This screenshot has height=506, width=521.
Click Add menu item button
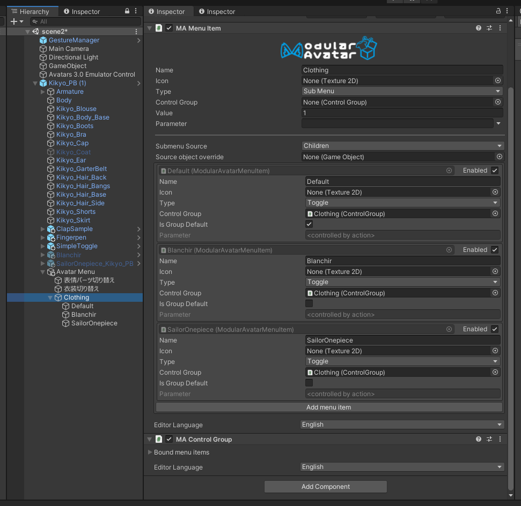tap(329, 407)
